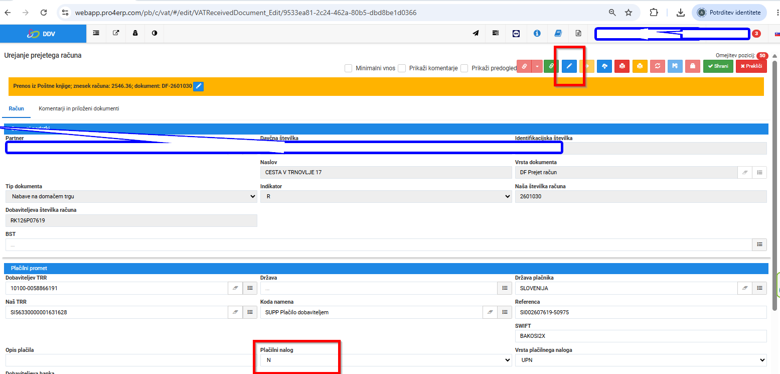Open Koda namena list icon
This screenshot has width=780, height=374.
click(x=505, y=312)
